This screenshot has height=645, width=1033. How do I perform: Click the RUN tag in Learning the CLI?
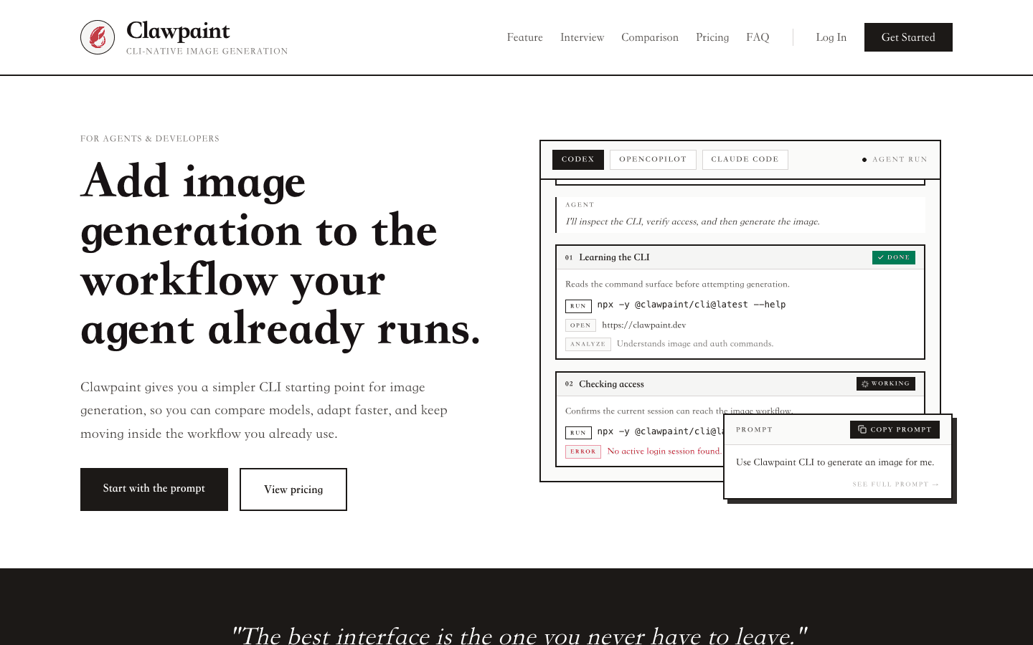point(578,306)
